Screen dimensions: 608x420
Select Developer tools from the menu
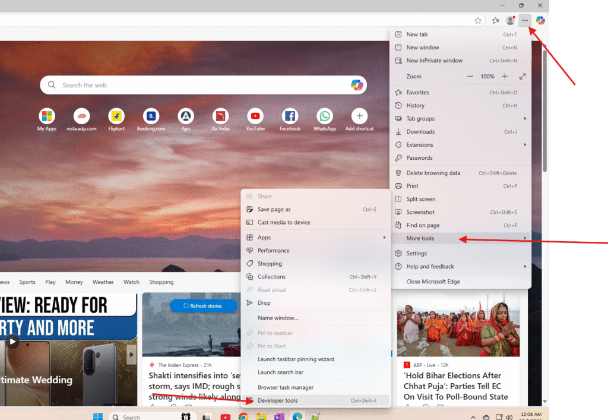pyautogui.click(x=278, y=400)
